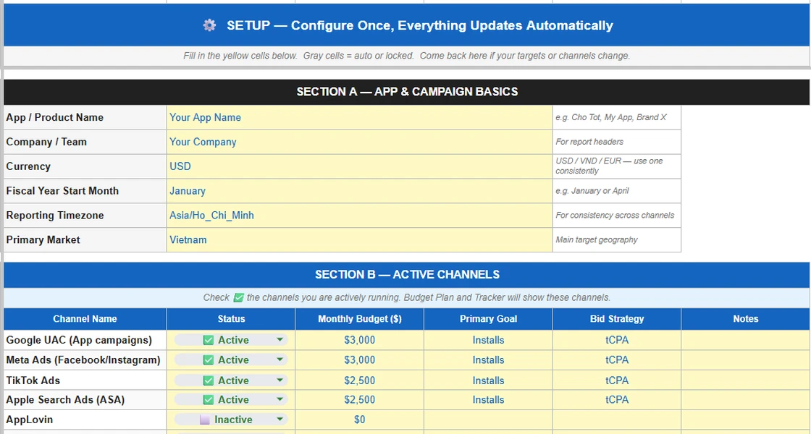
Task: Click the 'SECTION A — APP & CAMPAIGN BASICS' header
Action: [x=406, y=92]
